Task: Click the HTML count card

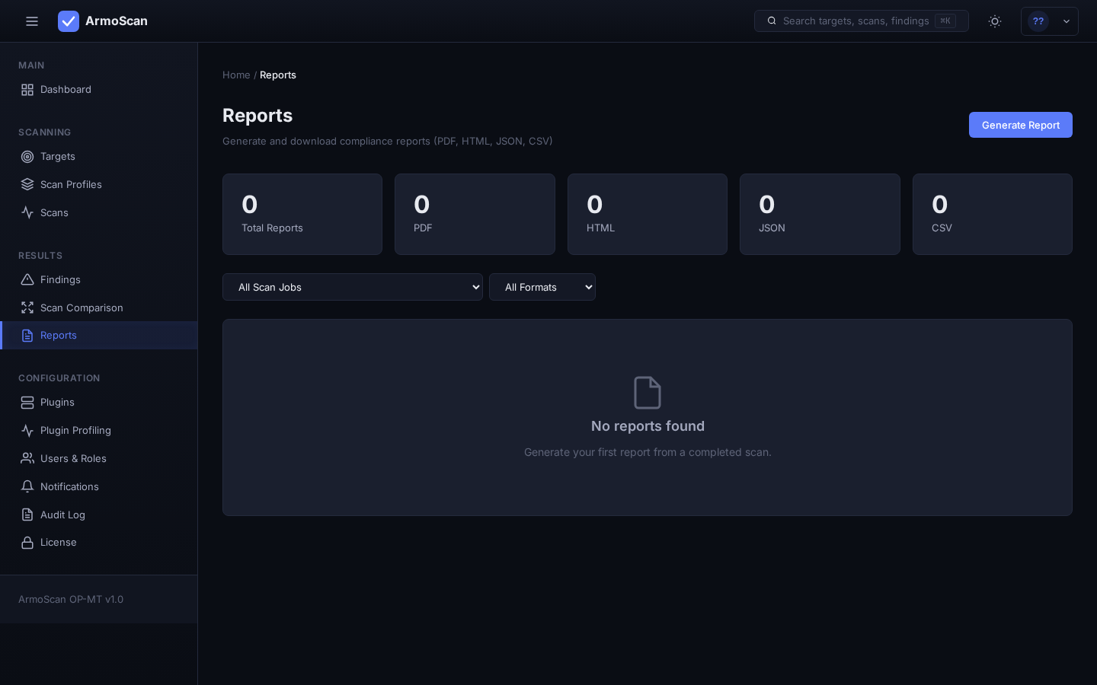Action: pyautogui.click(x=648, y=214)
